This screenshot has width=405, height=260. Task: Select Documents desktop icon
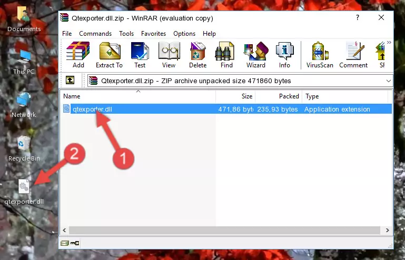24,19
